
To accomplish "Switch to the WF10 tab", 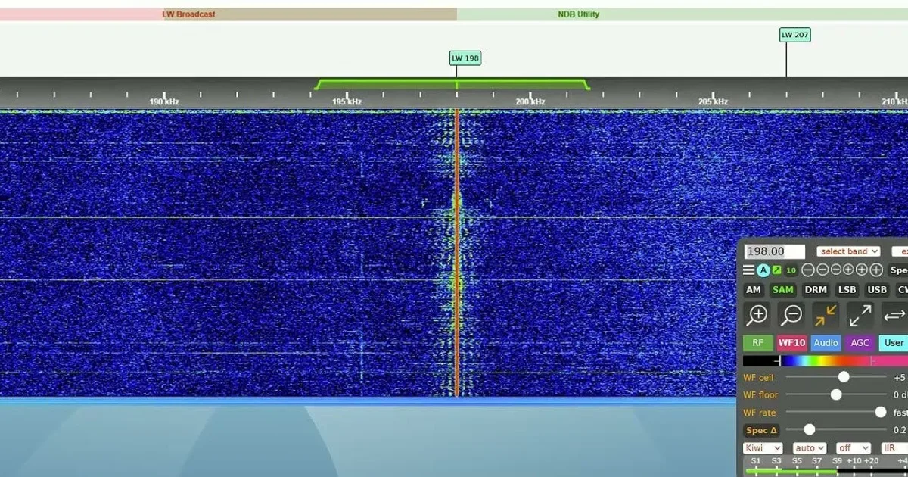I will tap(791, 343).
